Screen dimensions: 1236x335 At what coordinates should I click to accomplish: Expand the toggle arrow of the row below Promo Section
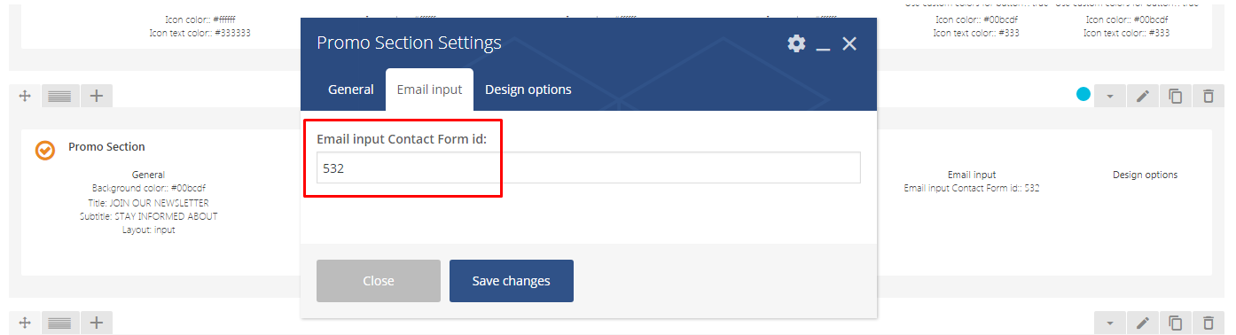pos(1110,323)
